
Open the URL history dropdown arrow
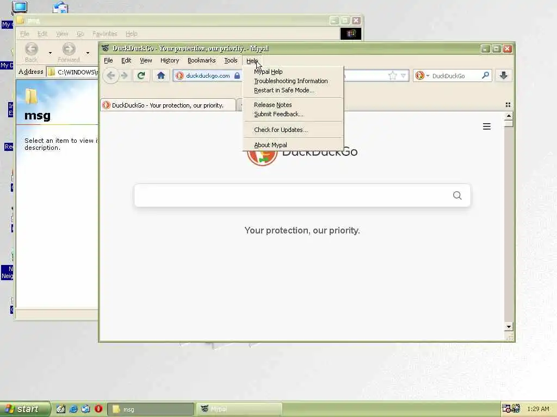[403, 75]
